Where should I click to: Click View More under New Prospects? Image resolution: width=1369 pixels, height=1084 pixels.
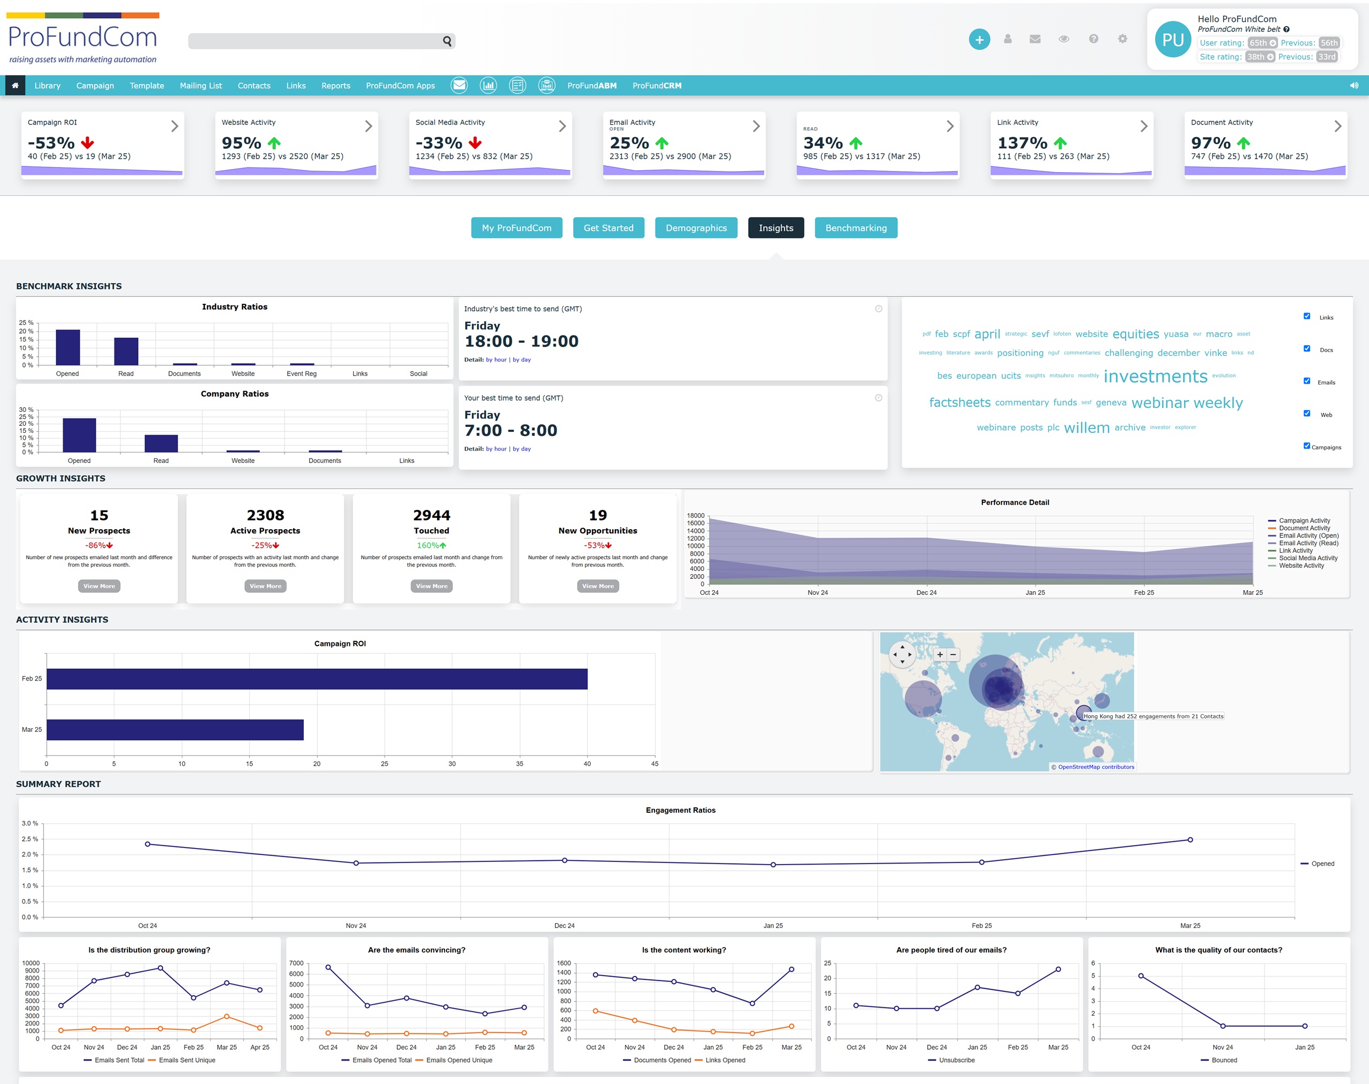(99, 586)
